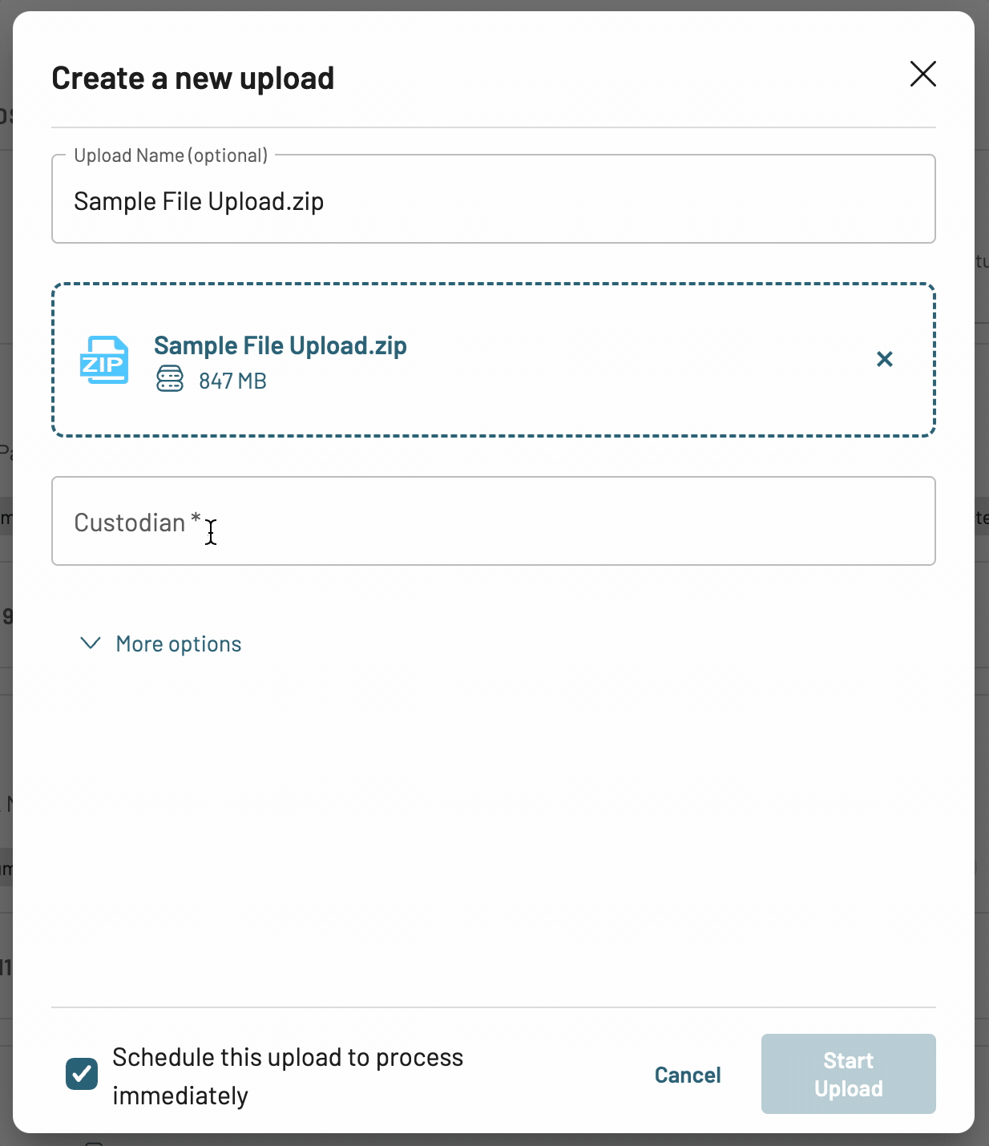The image size is (989, 1146).
Task: Click the ZIP file type icon
Action: point(104,360)
